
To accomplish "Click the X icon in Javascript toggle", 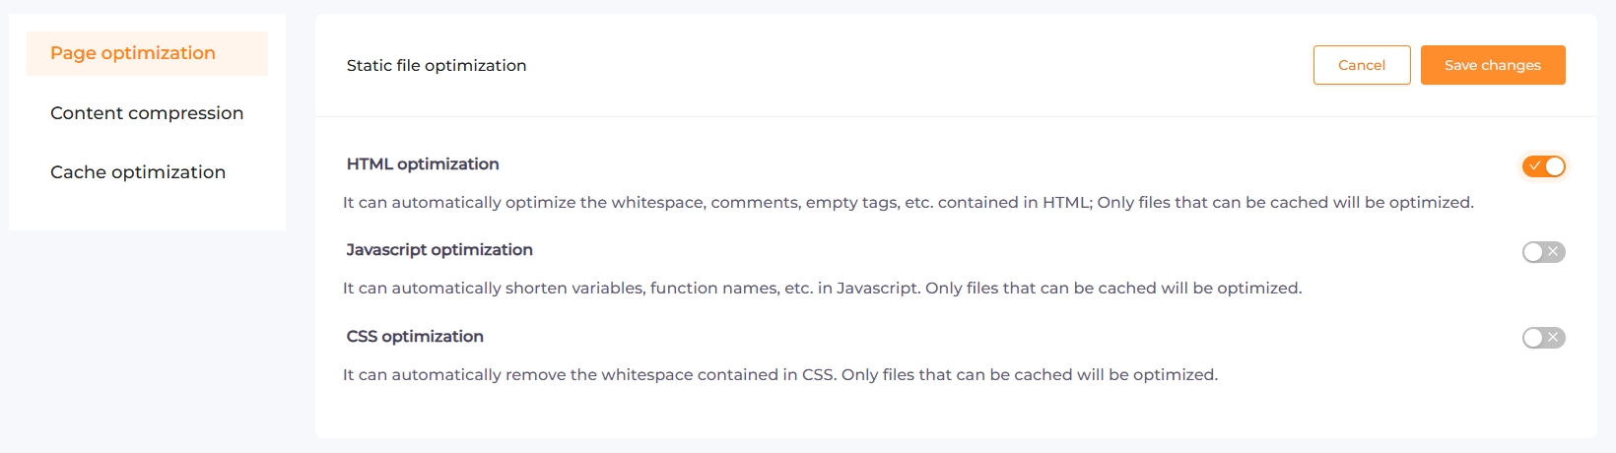I will 1553,252.
